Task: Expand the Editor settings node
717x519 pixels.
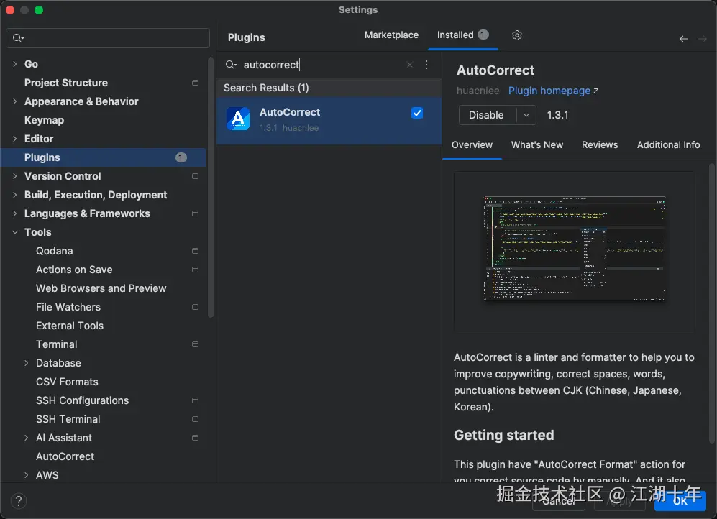Action: tap(15, 139)
